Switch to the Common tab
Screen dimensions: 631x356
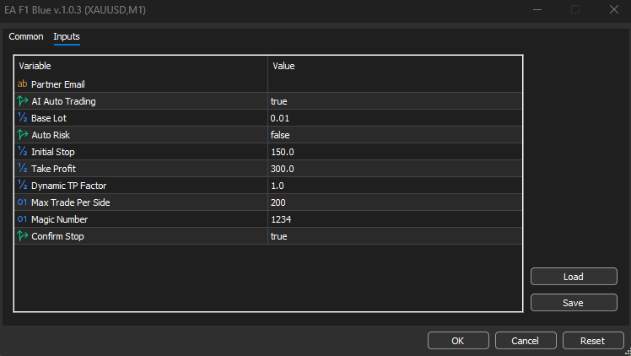26,36
